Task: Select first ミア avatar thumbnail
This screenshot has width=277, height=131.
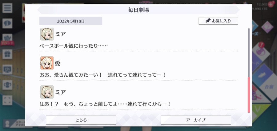Action: 47,34
